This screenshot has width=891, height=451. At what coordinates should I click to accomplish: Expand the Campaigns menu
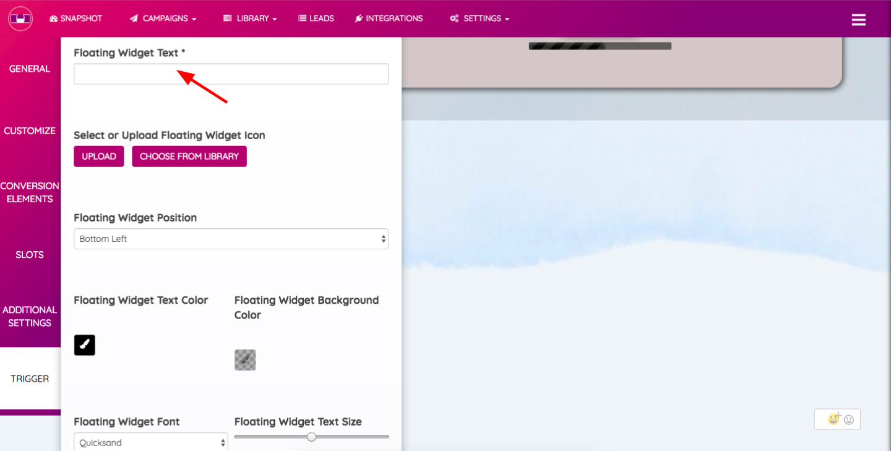tap(163, 19)
